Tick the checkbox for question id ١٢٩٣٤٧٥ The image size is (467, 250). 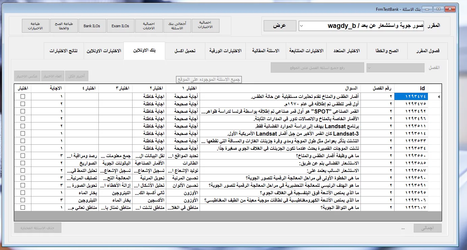[23, 104]
